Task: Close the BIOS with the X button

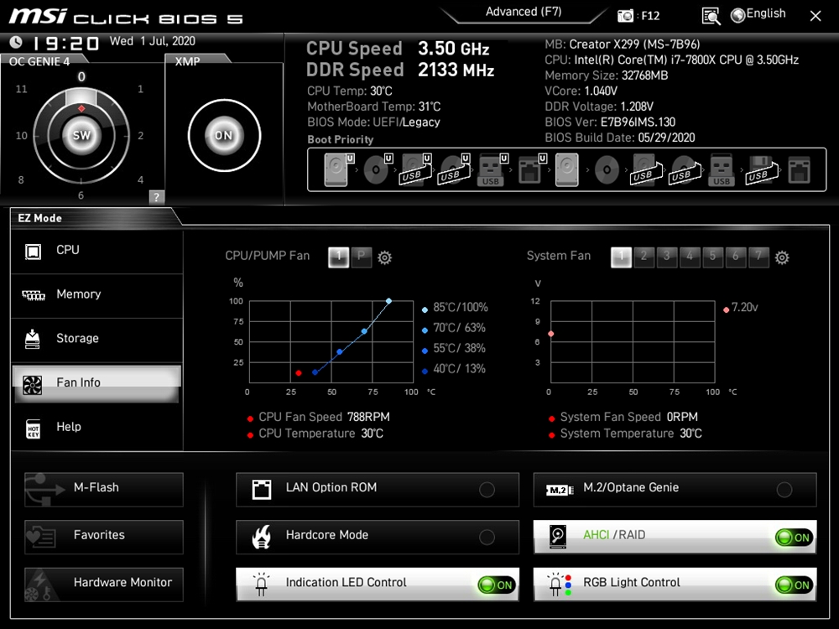Action: pos(815,16)
